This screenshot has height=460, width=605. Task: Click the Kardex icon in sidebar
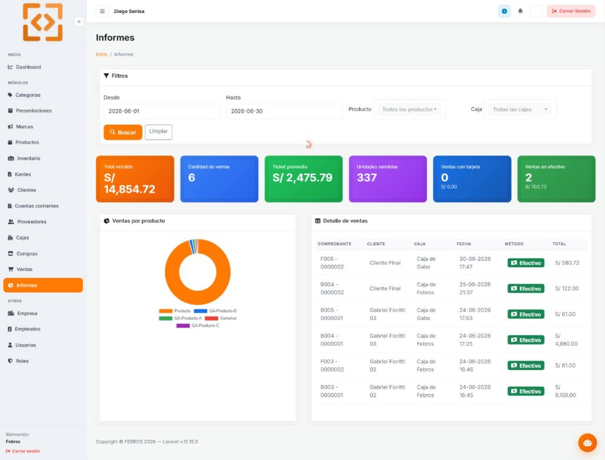10,174
